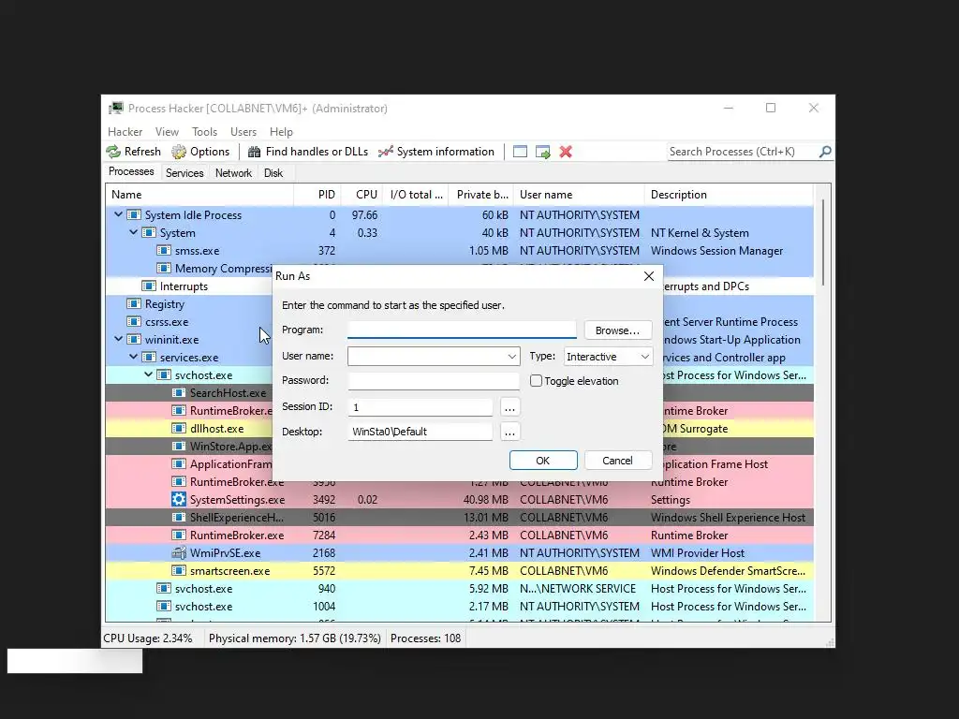Open System information graph icon
Viewport: 959px width, 719px height.
[385, 152]
